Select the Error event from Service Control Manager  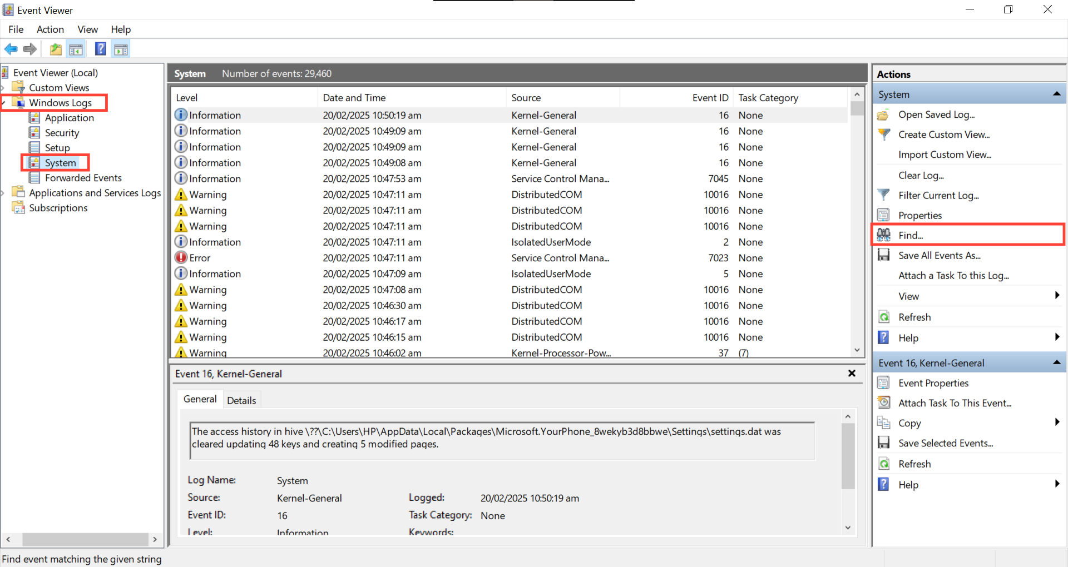tap(510, 258)
